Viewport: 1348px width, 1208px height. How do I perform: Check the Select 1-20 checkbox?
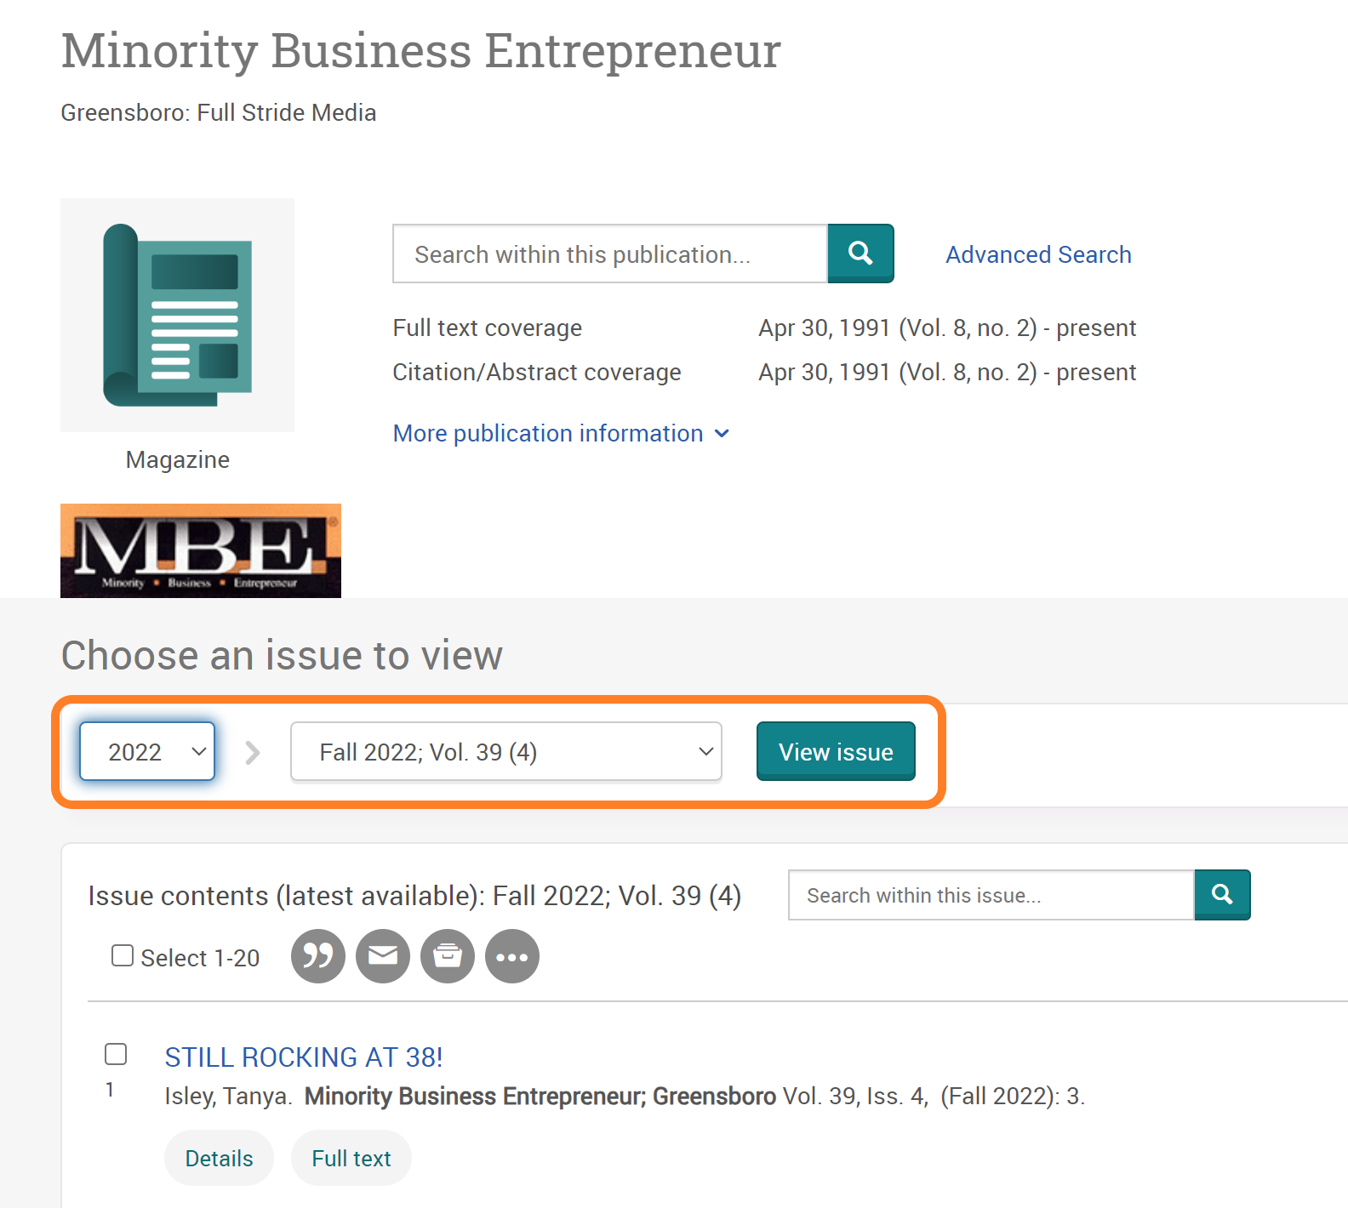click(x=123, y=955)
